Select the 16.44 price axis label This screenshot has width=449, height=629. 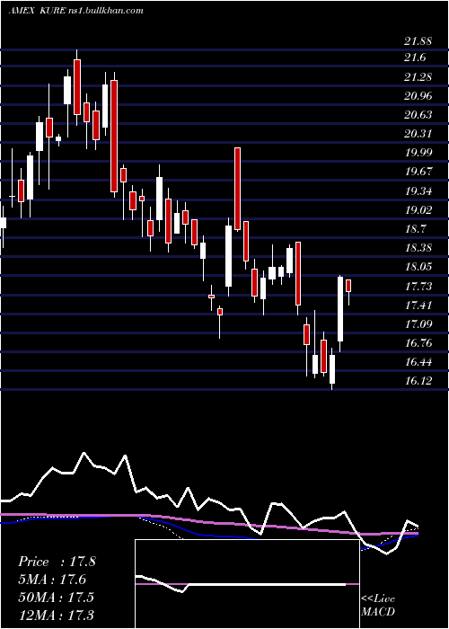(418, 362)
